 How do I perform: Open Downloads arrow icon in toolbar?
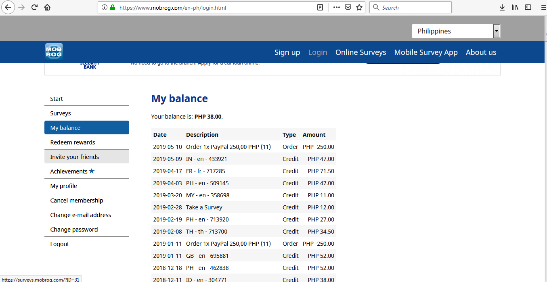(x=502, y=7)
